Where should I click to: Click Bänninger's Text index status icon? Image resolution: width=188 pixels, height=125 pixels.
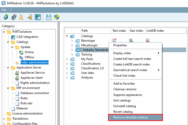coord(114,40)
